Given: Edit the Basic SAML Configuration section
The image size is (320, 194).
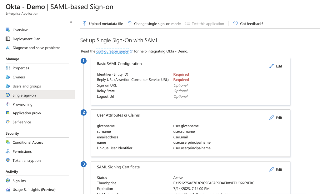Looking at the screenshot, I should [276, 66].
